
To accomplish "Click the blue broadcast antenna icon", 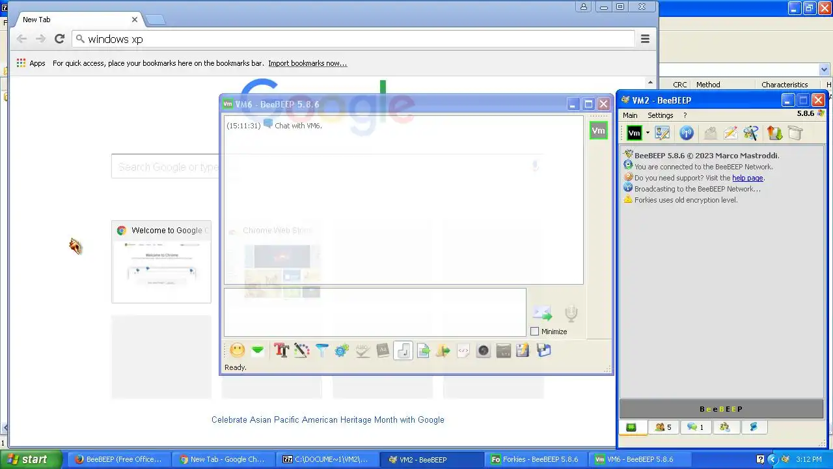I will [x=687, y=133].
